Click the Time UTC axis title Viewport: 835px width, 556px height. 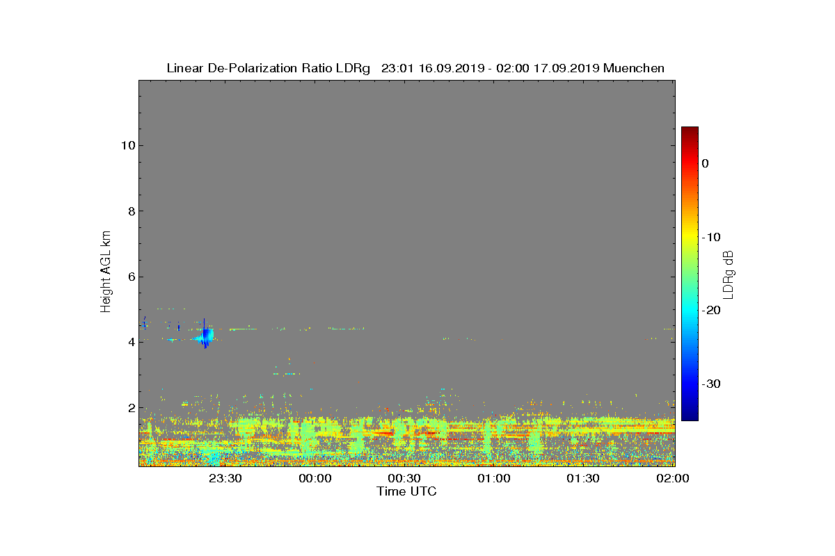[x=407, y=491]
